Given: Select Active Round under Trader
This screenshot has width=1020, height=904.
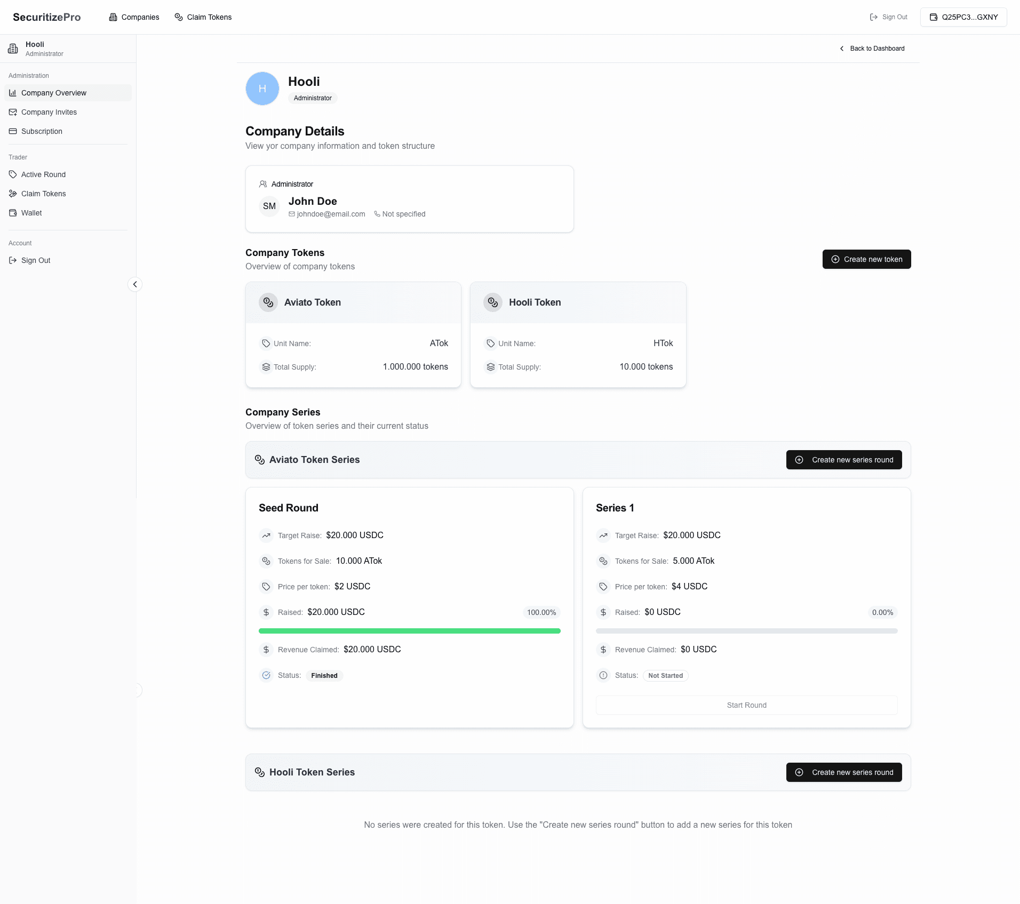Looking at the screenshot, I should [x=43, y=174].
